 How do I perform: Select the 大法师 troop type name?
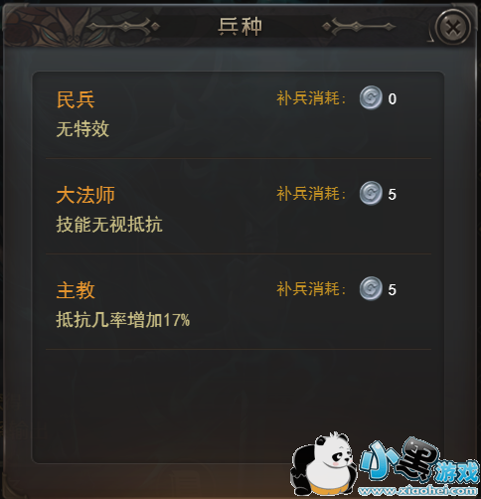click(x=85, y=195)
